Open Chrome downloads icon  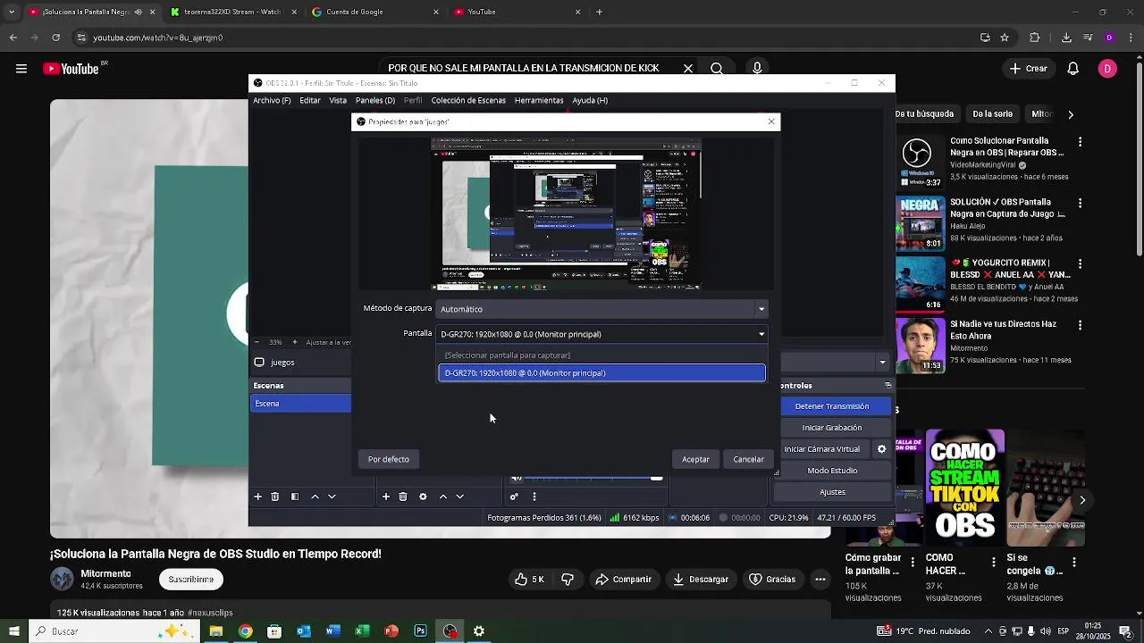[x=1066, y=38]
